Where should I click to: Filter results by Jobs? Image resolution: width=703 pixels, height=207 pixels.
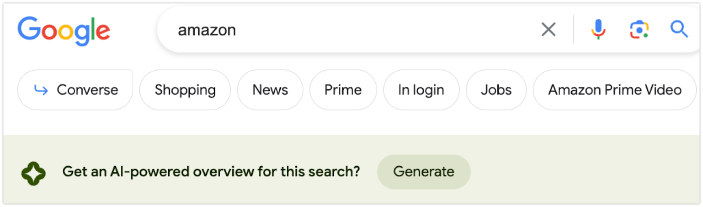(x=496, y=90)
